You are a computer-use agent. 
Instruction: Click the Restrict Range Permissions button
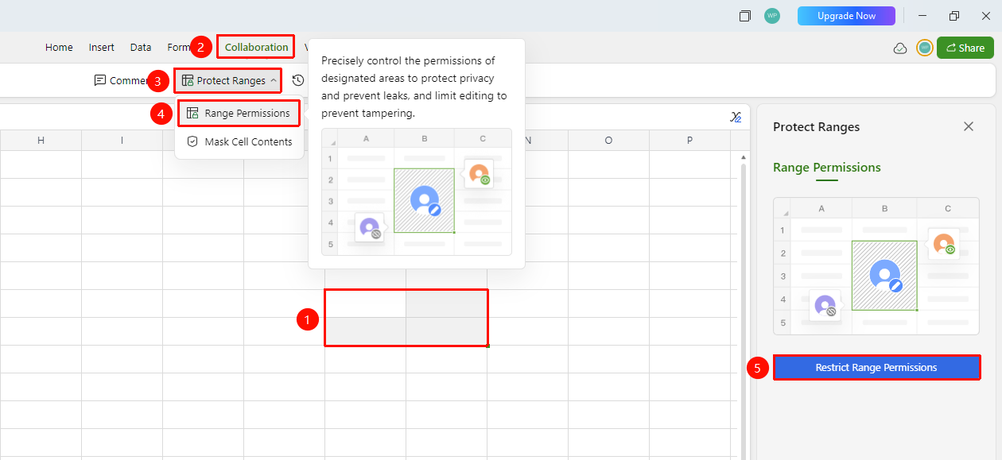[x=876, y=367]
